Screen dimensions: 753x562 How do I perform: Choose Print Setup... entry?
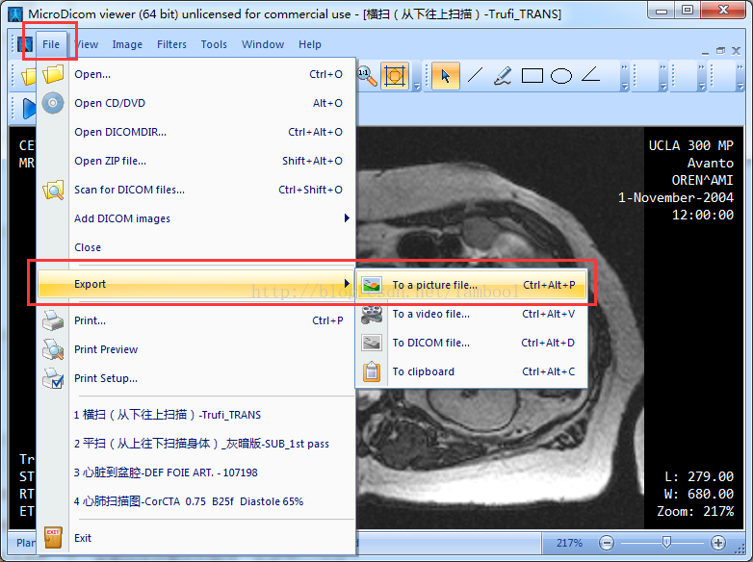(196, 378)
